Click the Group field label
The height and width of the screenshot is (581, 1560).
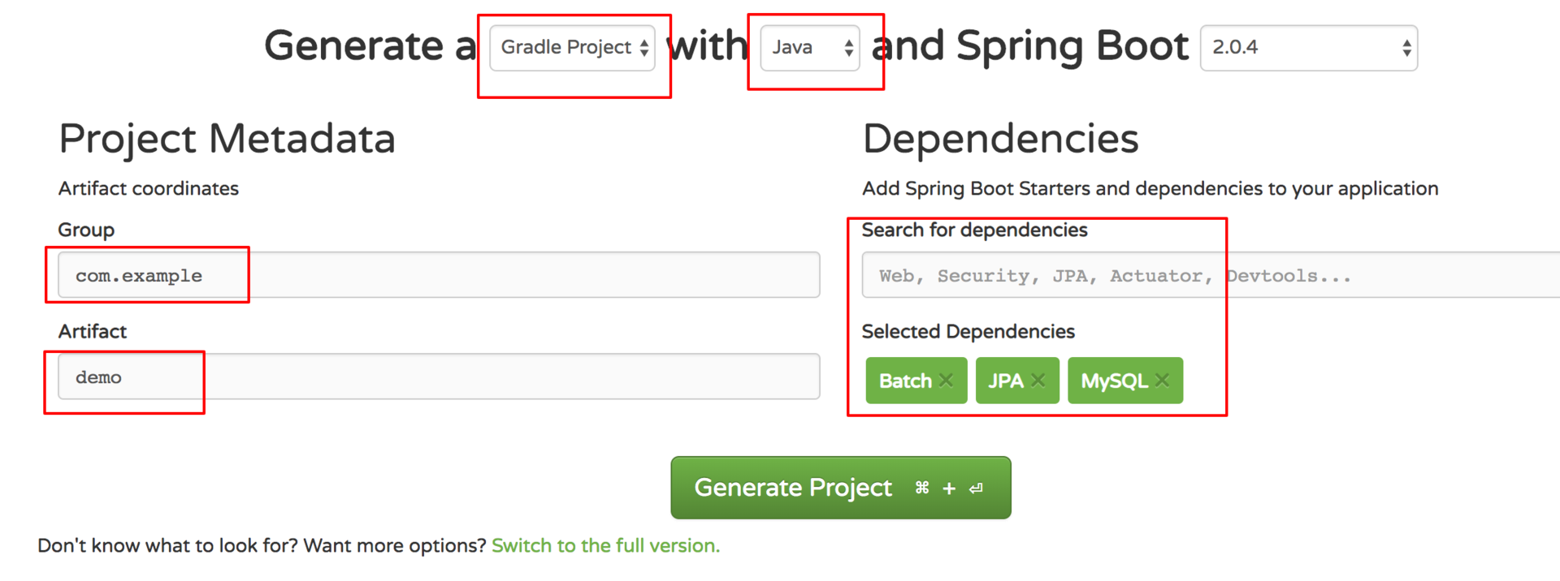click(x=86, y=230)
